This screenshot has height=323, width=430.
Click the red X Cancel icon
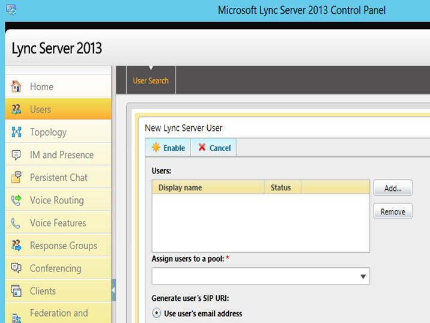pyautogui.click(x=202, y=148)
